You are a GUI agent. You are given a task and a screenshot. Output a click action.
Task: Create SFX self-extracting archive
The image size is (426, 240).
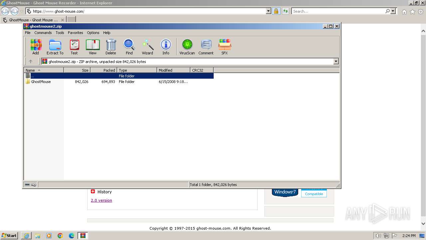[225, 47]
